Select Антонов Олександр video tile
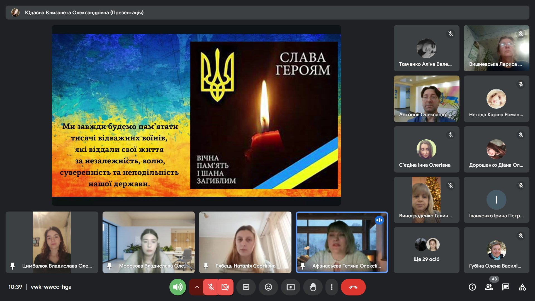This screenshot has width=535, height=301. pos(426,99)
